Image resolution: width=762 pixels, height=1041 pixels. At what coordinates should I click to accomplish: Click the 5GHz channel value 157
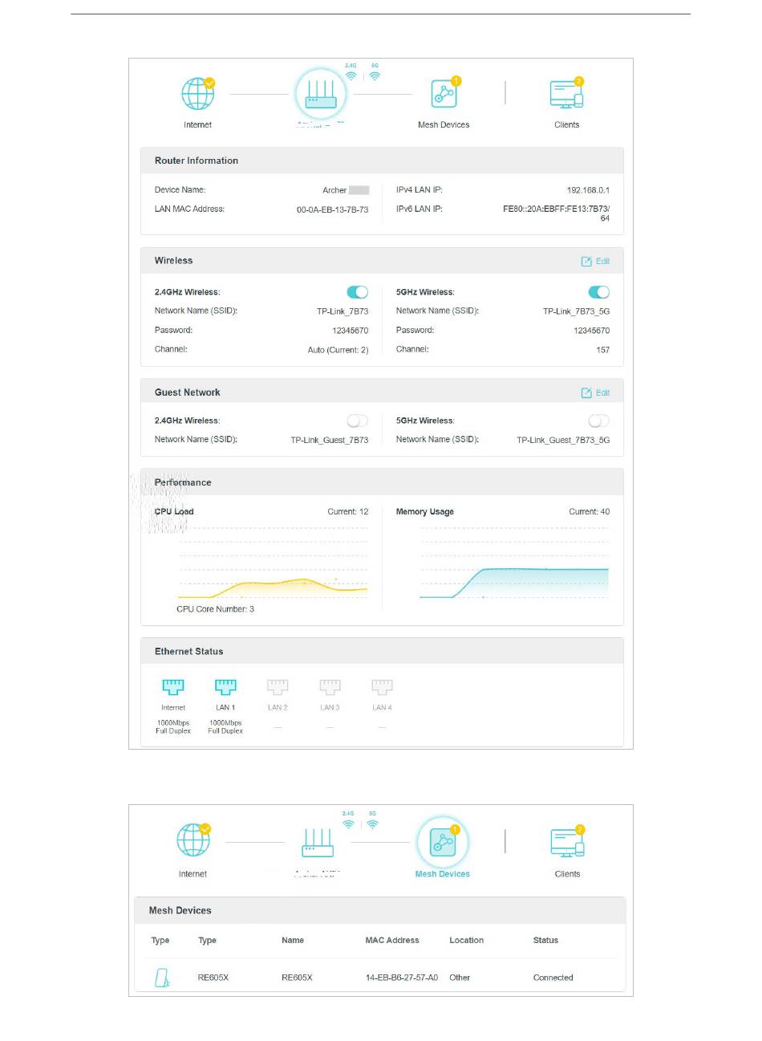[x=603, y=350]
